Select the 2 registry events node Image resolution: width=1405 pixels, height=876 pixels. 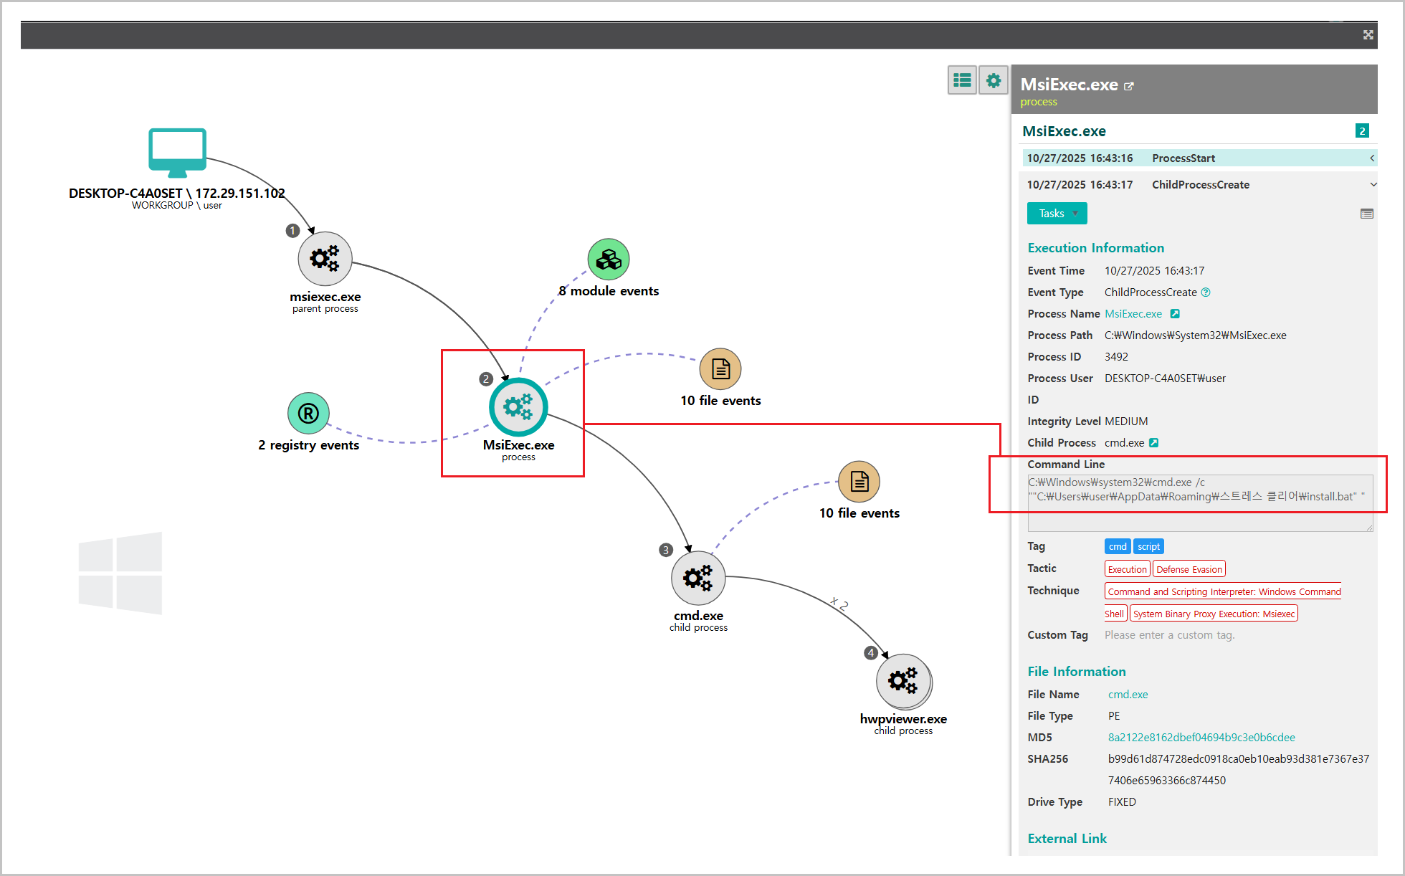click(308, 414)
